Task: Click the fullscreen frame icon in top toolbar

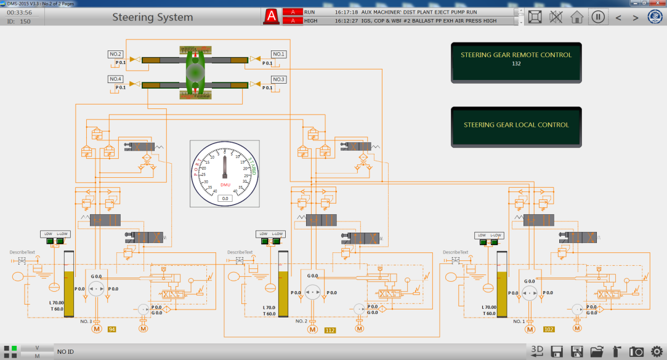Action: 536,17
